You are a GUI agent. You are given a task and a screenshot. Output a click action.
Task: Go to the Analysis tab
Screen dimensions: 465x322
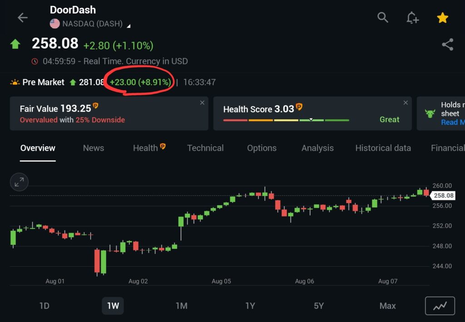click(317, 148)
